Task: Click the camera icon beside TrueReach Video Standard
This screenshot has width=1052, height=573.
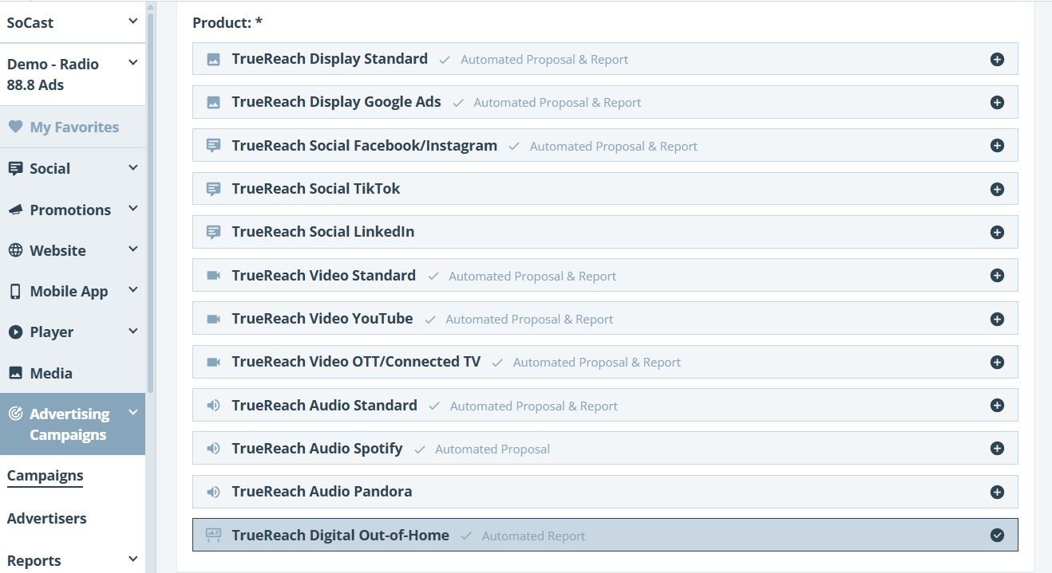Action: [213, 276]
